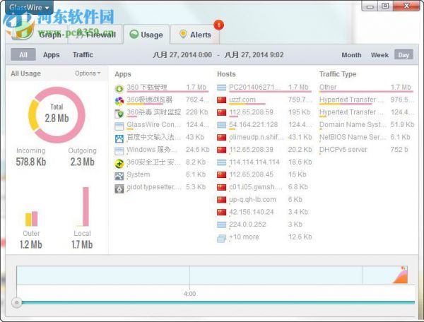Image resolution: width=424 pixels, height=322 pixels.
Task: Expand the +10 more hosts entry
Action: (244, 237)
